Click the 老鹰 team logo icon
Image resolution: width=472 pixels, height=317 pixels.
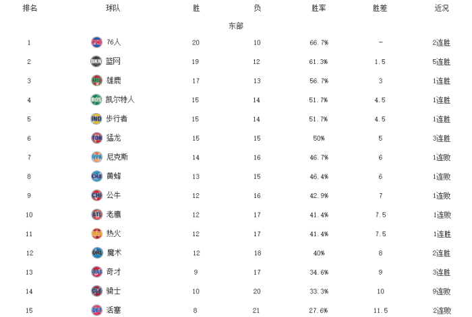point(96,215)
